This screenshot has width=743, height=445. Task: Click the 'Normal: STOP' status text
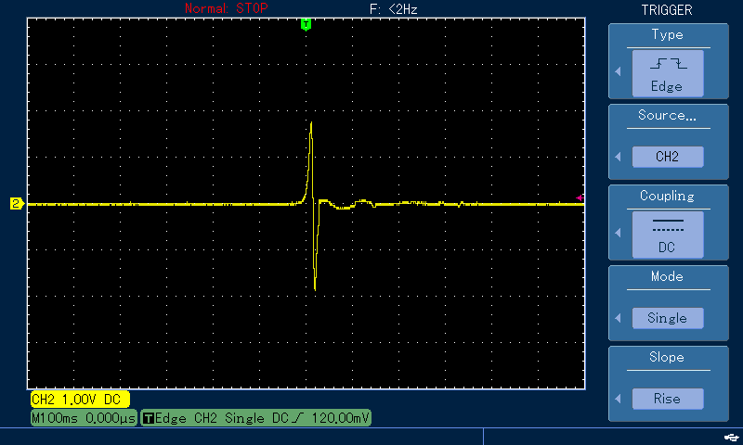(x=227, y=8)
